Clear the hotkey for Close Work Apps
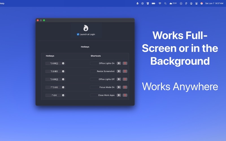This screenshot has width=226, height=141. 63,95
